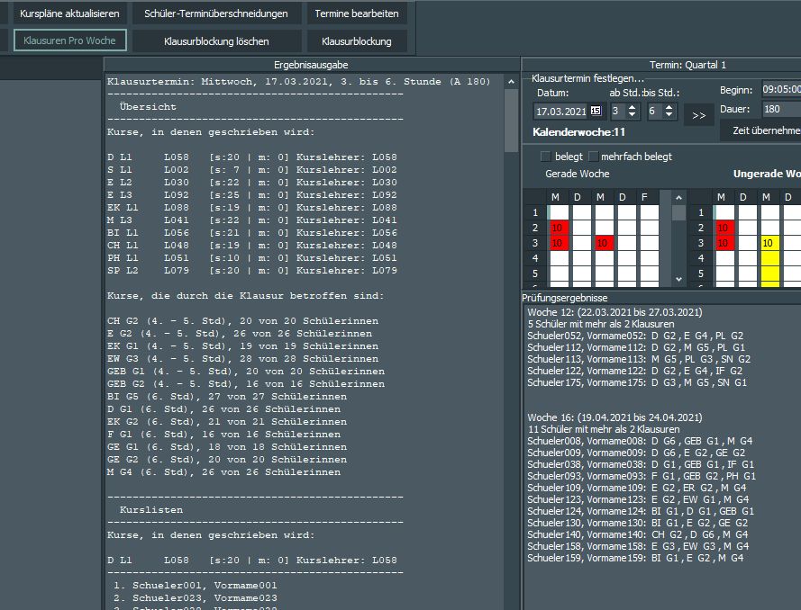801x610 pixels.
Task: Increase the 'ab Std.' value with up arrow
Action: 633,107
